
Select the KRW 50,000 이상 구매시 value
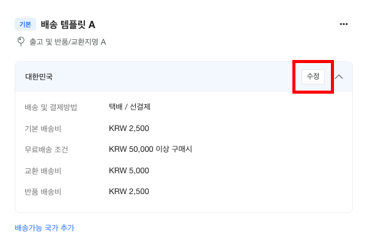click(150, 149)
